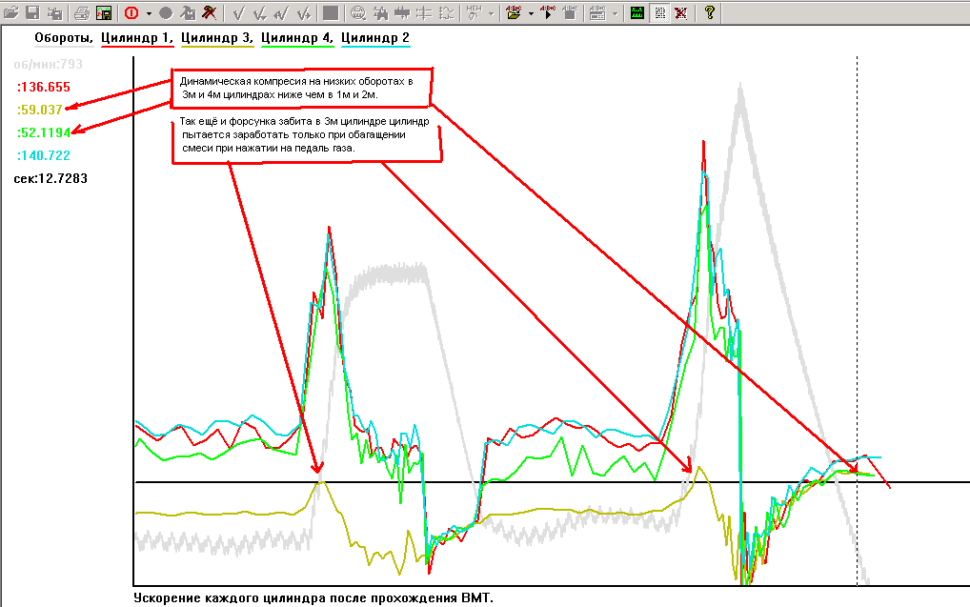Click the oscillogram save icon with green waveform
The image size is (970, 607).
[104, 12]
